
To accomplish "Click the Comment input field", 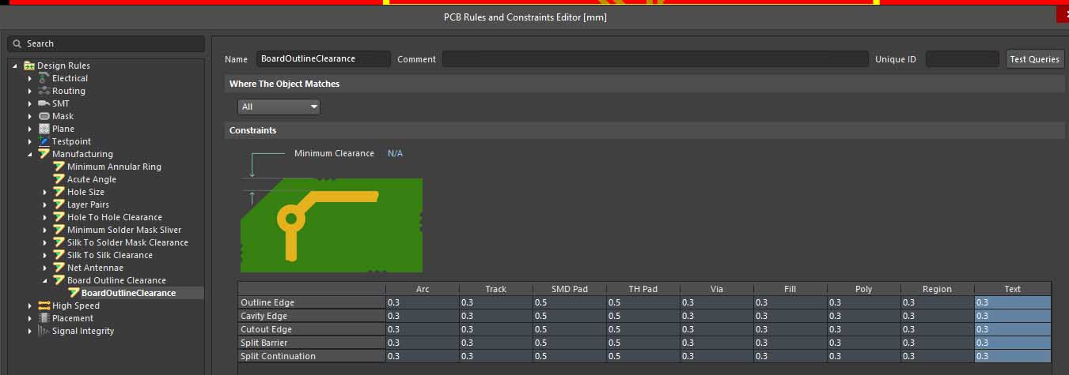I will coord(654,59).
